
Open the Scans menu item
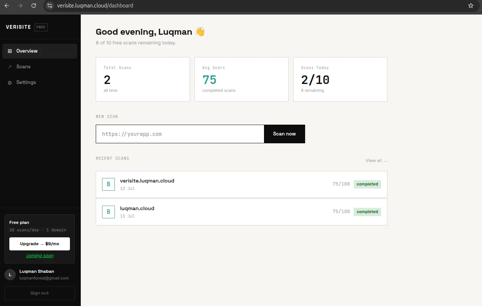click(x=40, y=67)
